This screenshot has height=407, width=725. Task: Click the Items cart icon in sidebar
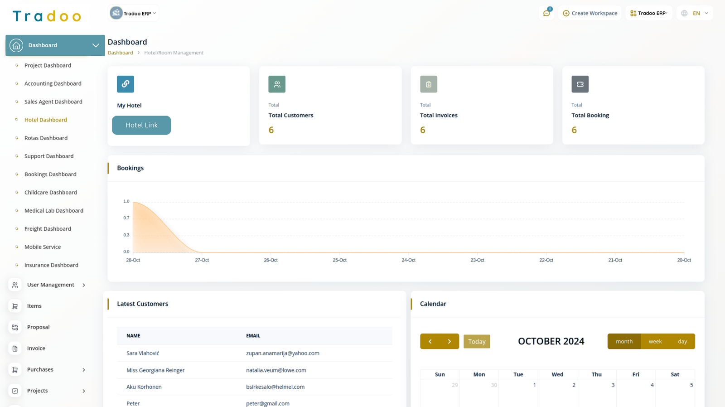coord(15,306)
